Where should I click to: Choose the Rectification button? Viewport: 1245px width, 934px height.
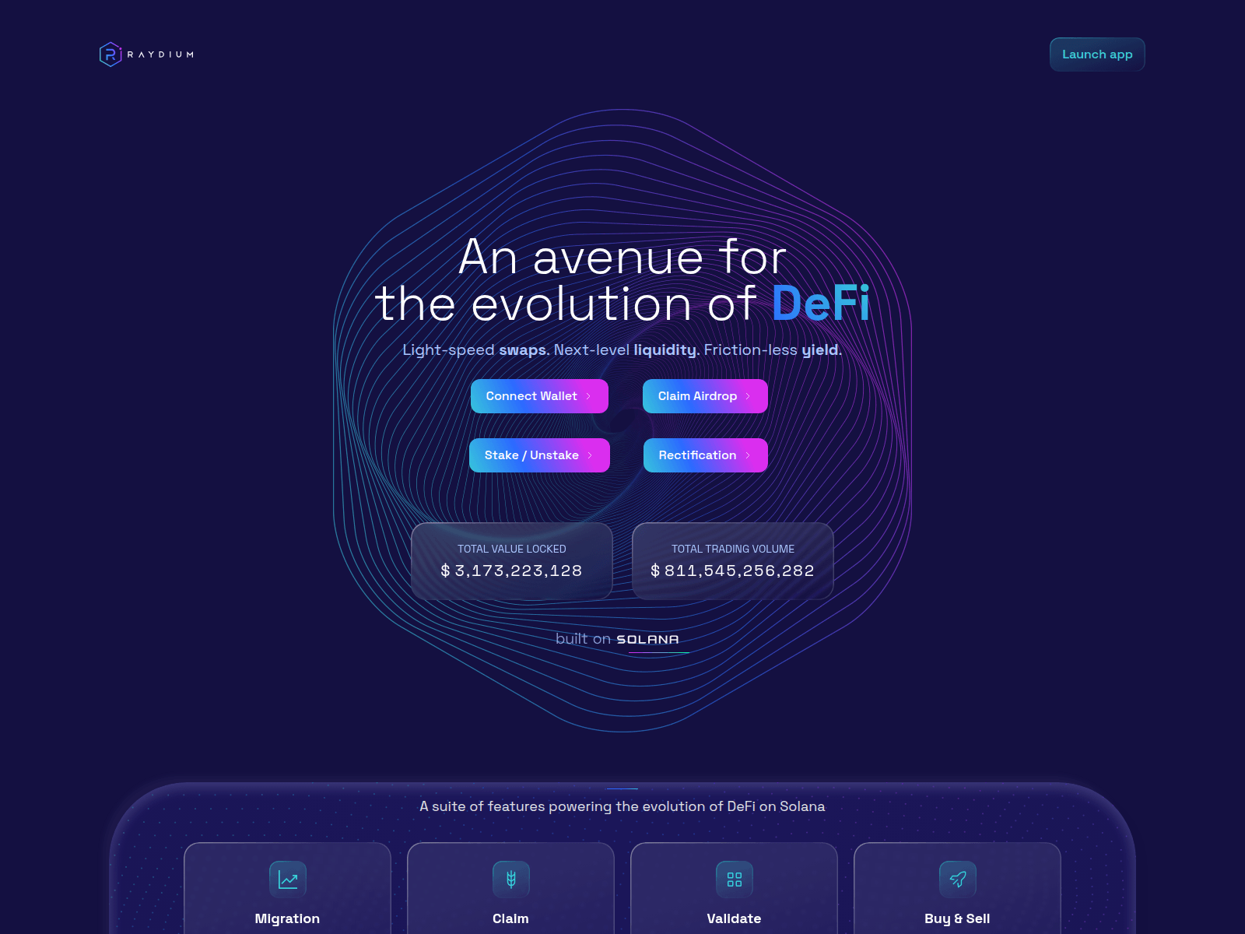pyautogui.click(x=706, y=455)
